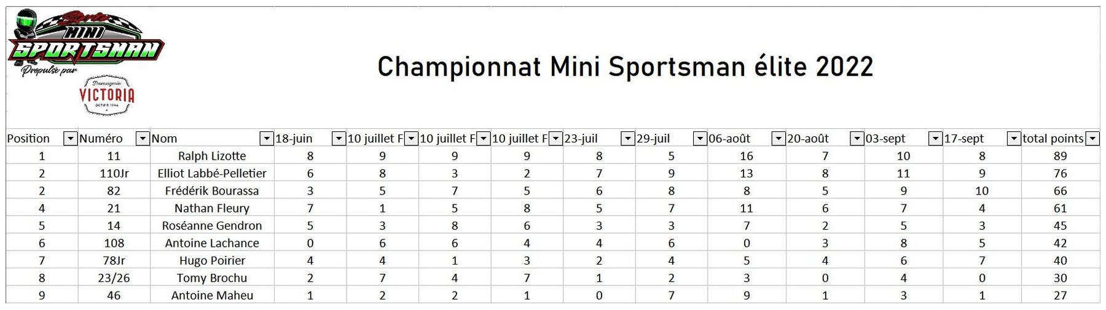Open the 06-août filter dropdown

pyautogui.click(x=779, y=139)
